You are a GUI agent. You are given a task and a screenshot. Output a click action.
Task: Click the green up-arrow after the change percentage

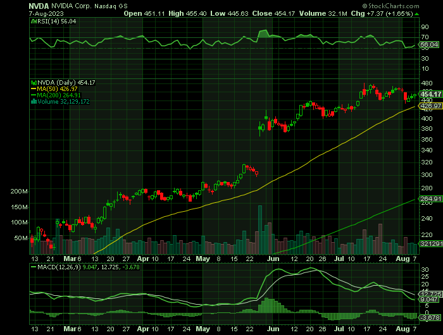tap(417, 14)
